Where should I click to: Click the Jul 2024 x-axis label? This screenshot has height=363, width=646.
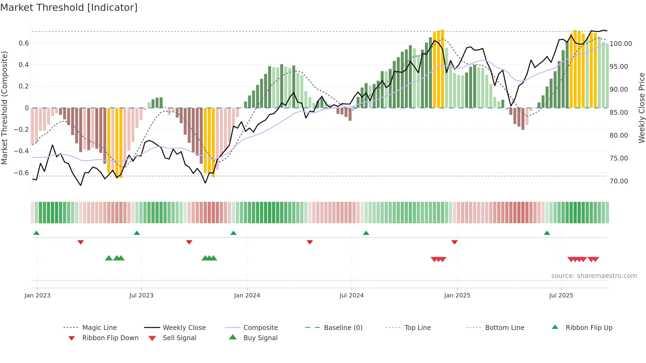[x=352, y=295]
